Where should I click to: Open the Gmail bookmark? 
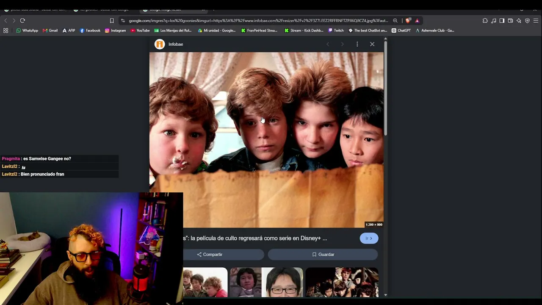pyautogui.click(x=50, y=30)
